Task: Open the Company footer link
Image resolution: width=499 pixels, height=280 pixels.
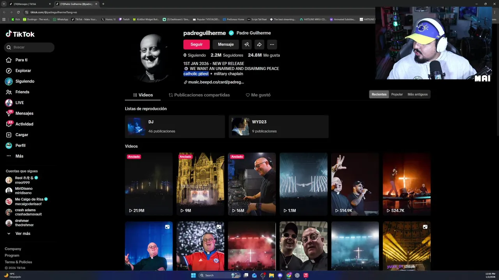Action: click(13, 249)
